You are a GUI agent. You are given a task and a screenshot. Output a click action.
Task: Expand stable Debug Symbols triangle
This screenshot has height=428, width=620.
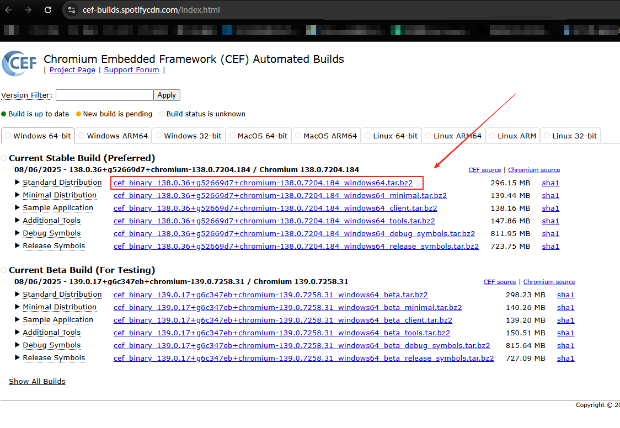pyautogui.click(x=17, y=233)
